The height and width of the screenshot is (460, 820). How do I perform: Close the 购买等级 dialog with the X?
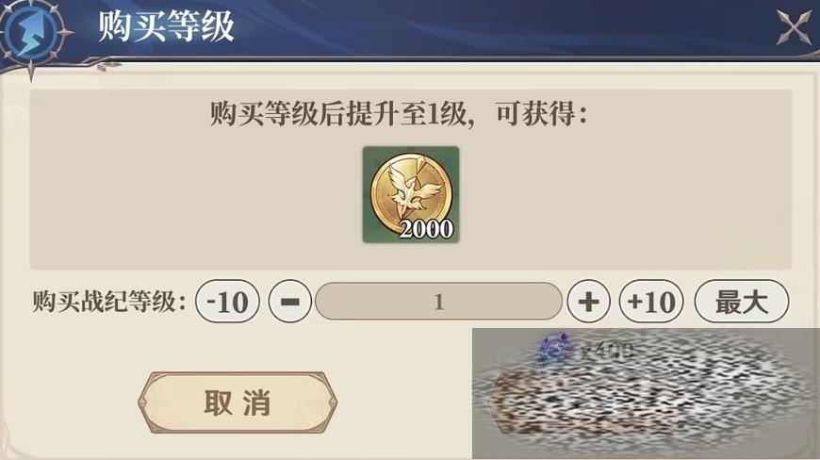(794, 26)
